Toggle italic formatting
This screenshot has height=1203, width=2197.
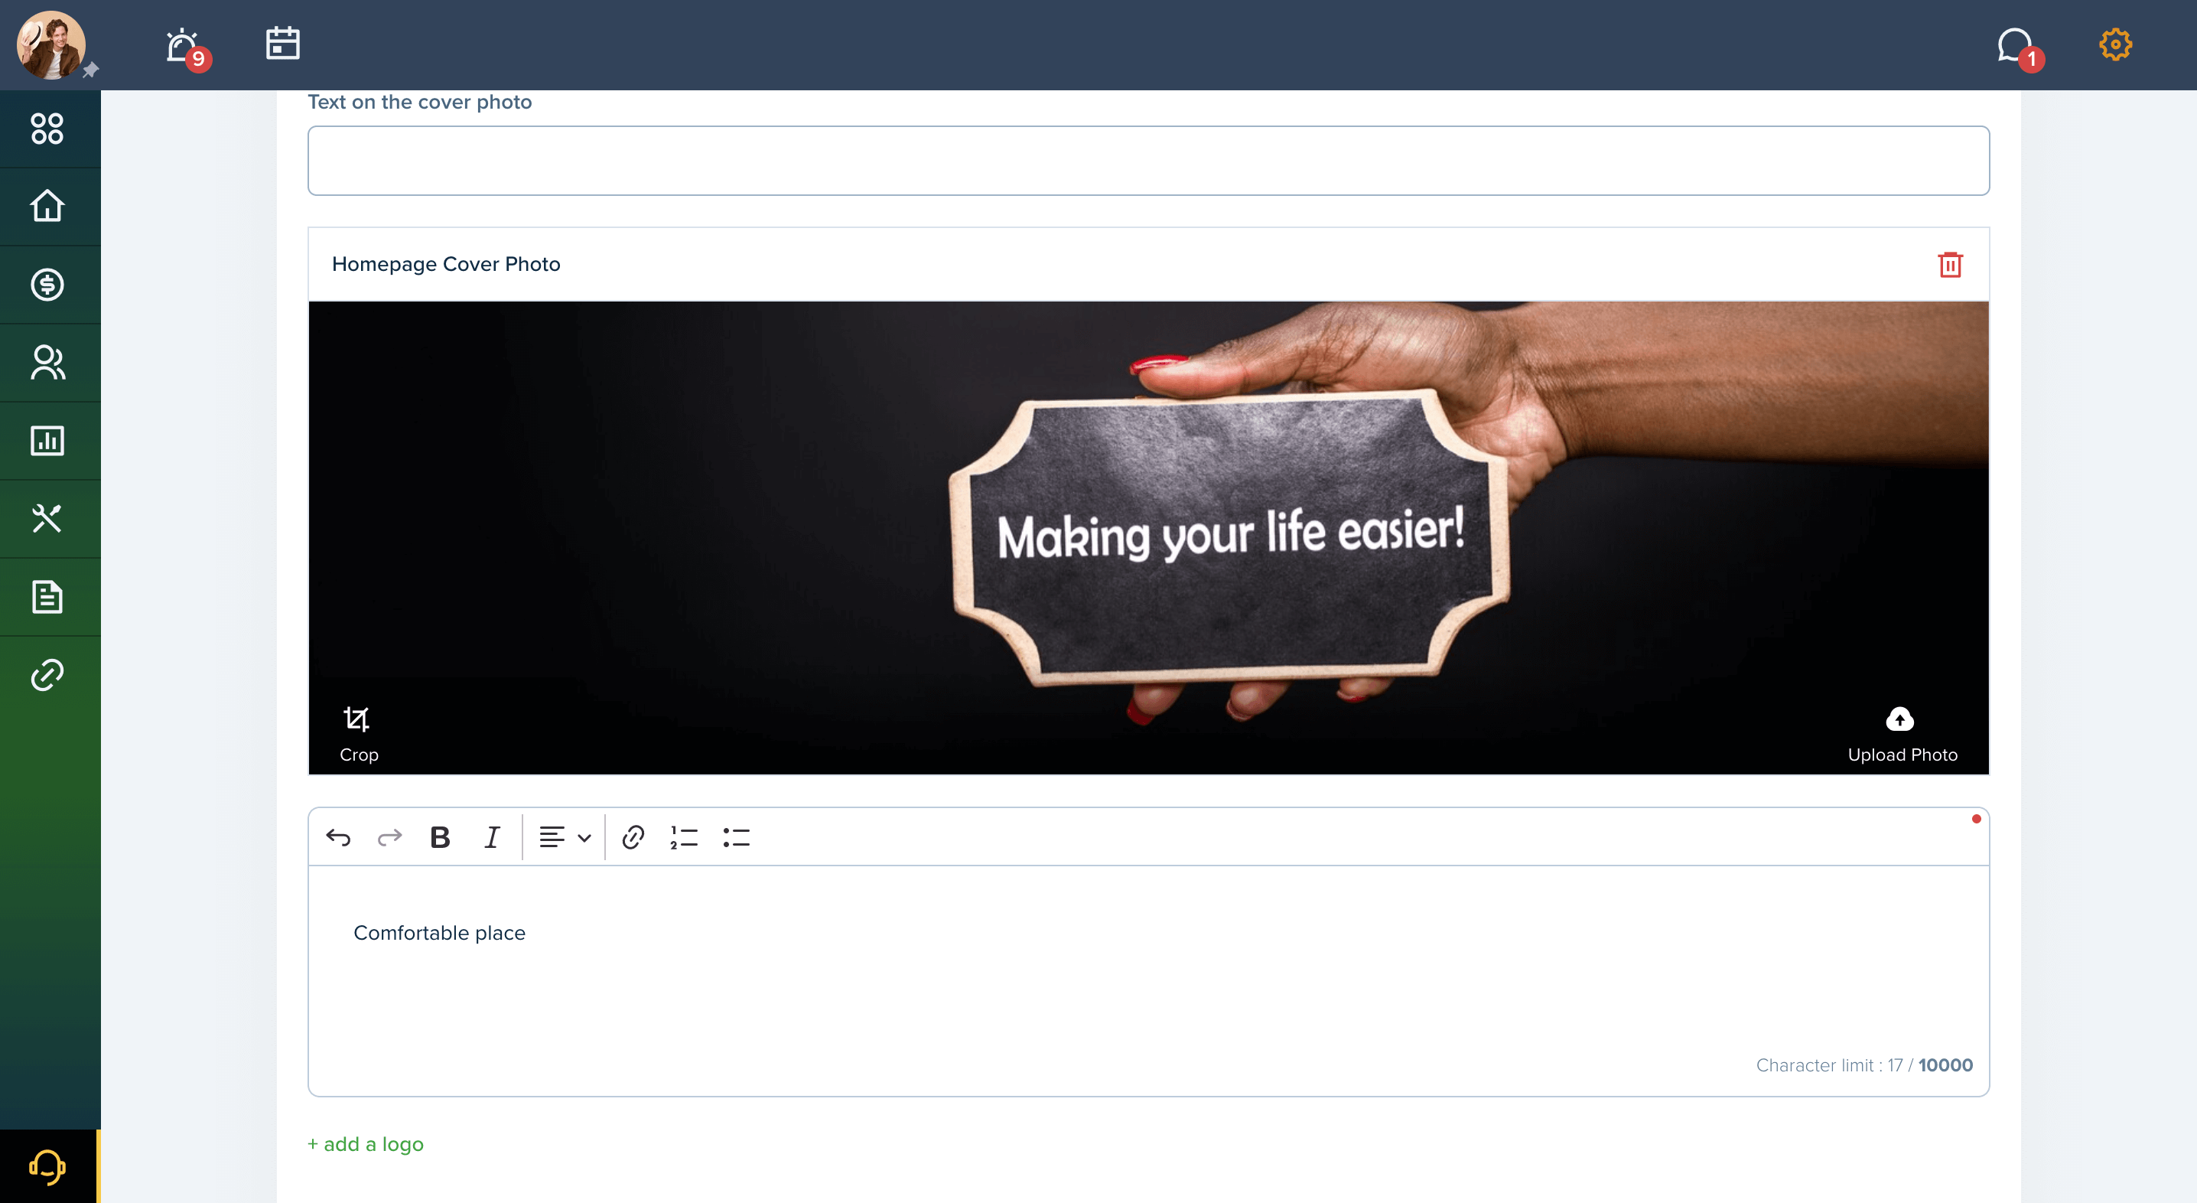pyautogui.click(x=491, y=837)
